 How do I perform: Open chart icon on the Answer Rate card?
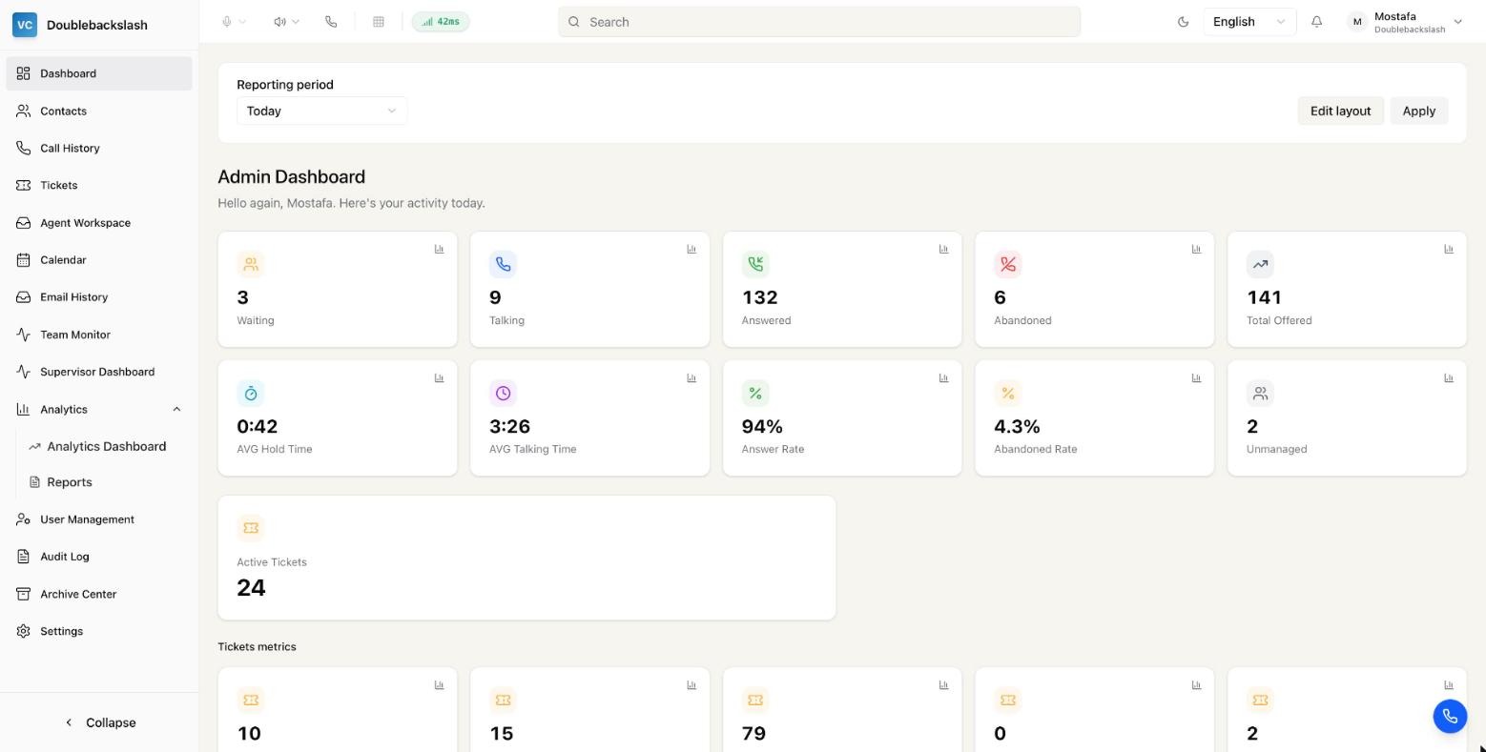pyautogui.click(x=943, y=377)
